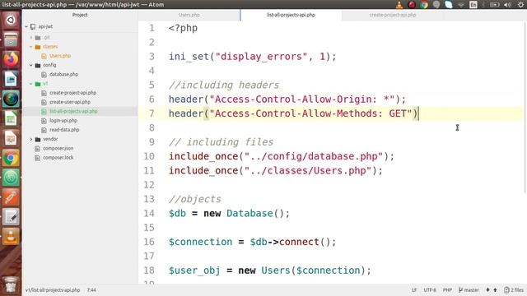Select list-all-projects-api.php in tree view

pos(73,112)
